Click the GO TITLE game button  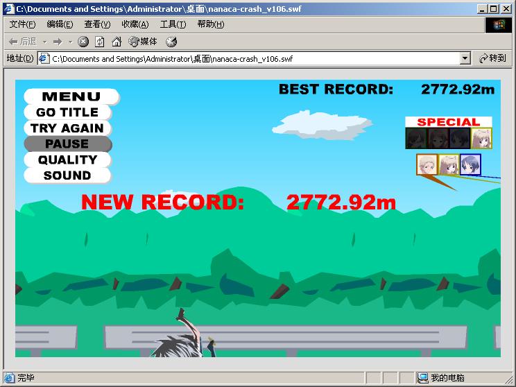tap(67, 112)
